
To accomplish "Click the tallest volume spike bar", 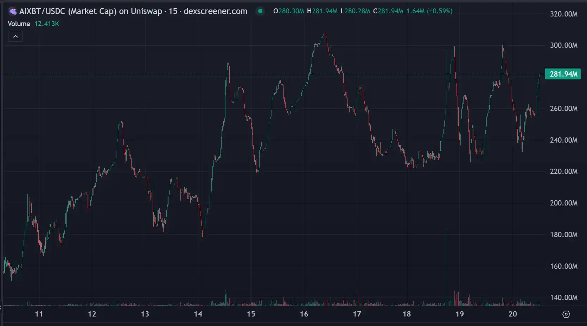I will click(447, 267).
